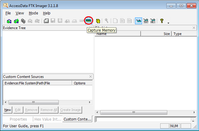199x131 pixels.
Task: Click the Evidence:File System|Path|File column header
Action: [38, 83]
